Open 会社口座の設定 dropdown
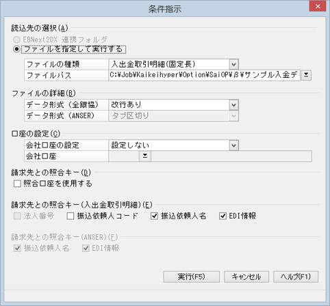This screenshot has height=306, width=330. [233, 145]
